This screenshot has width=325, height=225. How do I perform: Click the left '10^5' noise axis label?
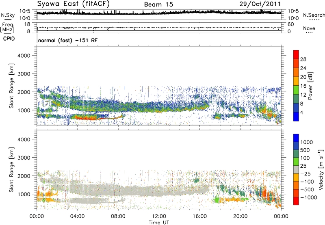[25, 11]
